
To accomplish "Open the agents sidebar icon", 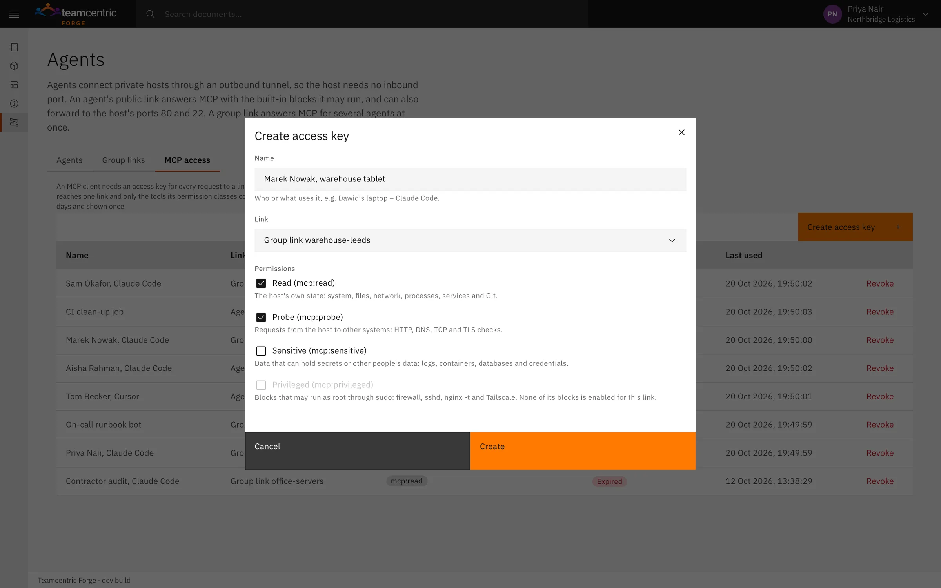I will coord(14,122).
